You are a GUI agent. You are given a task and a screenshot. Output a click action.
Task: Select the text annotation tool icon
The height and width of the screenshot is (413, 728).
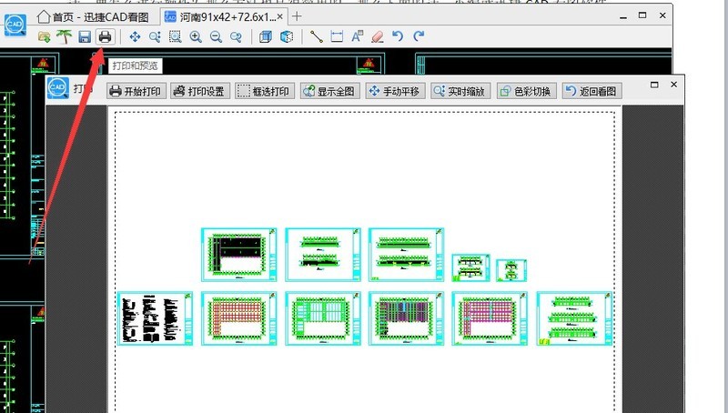click(357, 36)
